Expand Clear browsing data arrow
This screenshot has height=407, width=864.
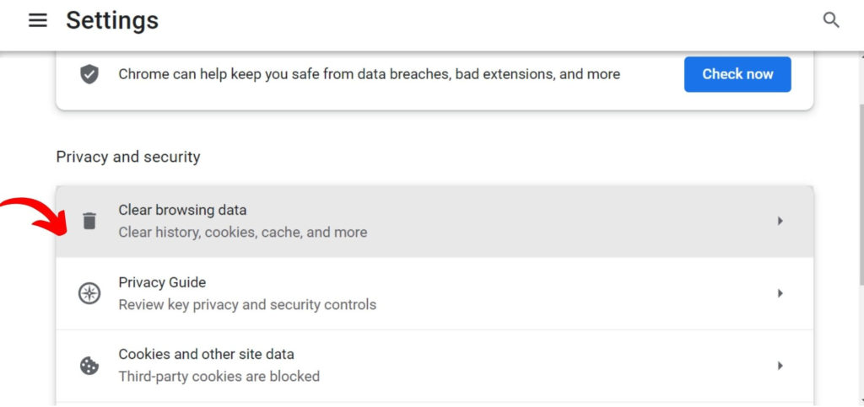(780, 221)
